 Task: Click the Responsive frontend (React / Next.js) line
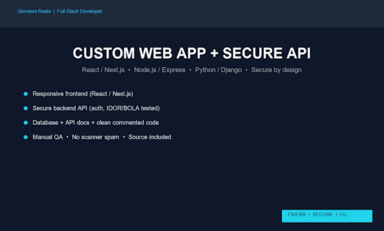83,94
